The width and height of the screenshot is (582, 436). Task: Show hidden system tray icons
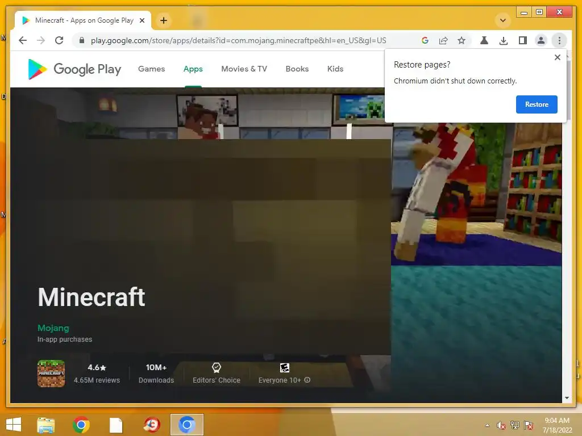point(487,425)
